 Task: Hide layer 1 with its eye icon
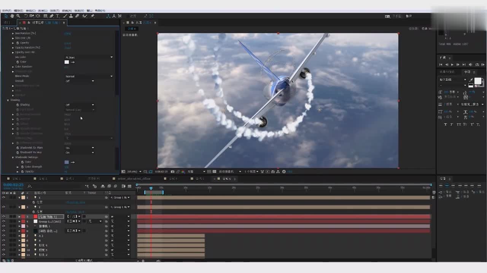coord(3,198)
